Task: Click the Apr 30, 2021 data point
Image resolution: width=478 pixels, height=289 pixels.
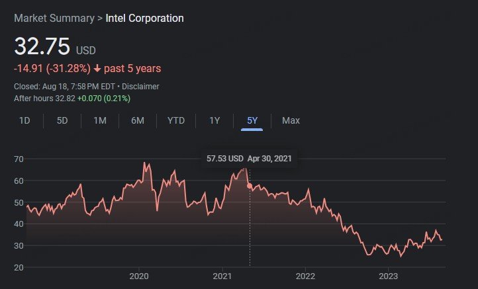Action: pyautogui.click(x=250, y=186)
